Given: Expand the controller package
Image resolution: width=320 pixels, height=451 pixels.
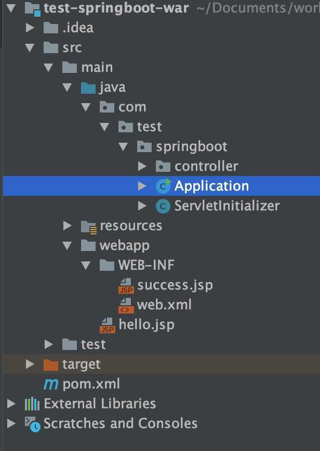Looking at the screenshot, I should coord(142,166).
